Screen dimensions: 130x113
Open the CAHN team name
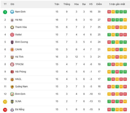[x=18, y=50]
